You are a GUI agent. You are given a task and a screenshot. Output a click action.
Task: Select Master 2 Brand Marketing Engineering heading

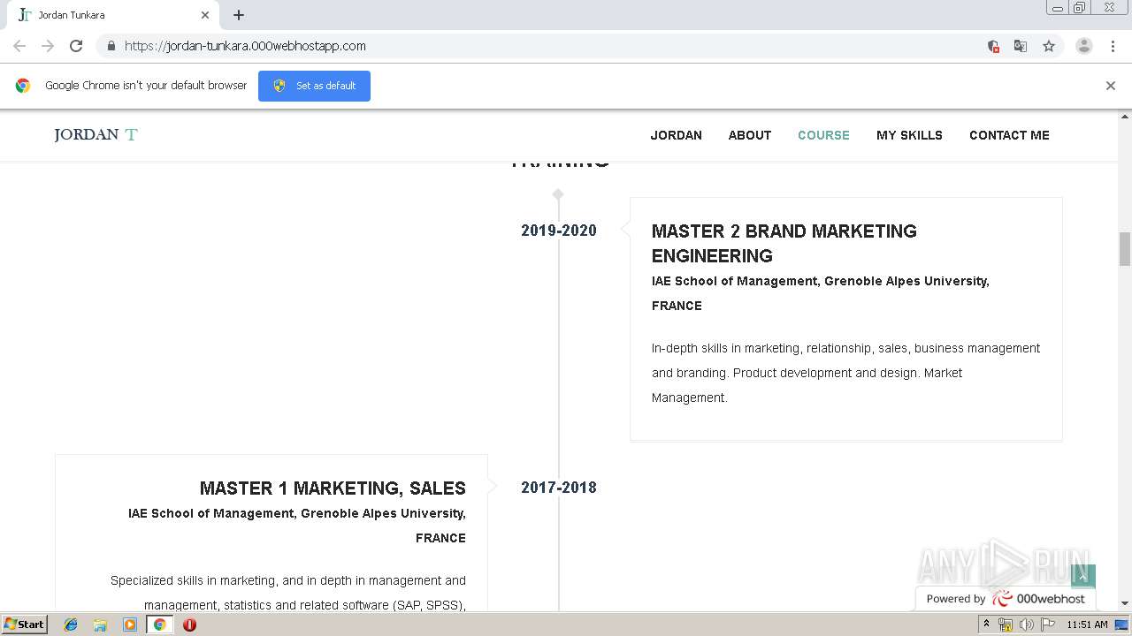(x=784, y=244)
